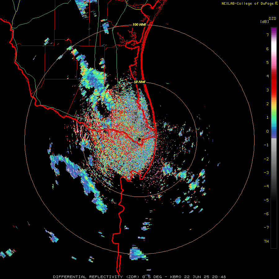Click the -2 value on the color scale
Viewport: 279px width, 279px height.
(266, 159)
